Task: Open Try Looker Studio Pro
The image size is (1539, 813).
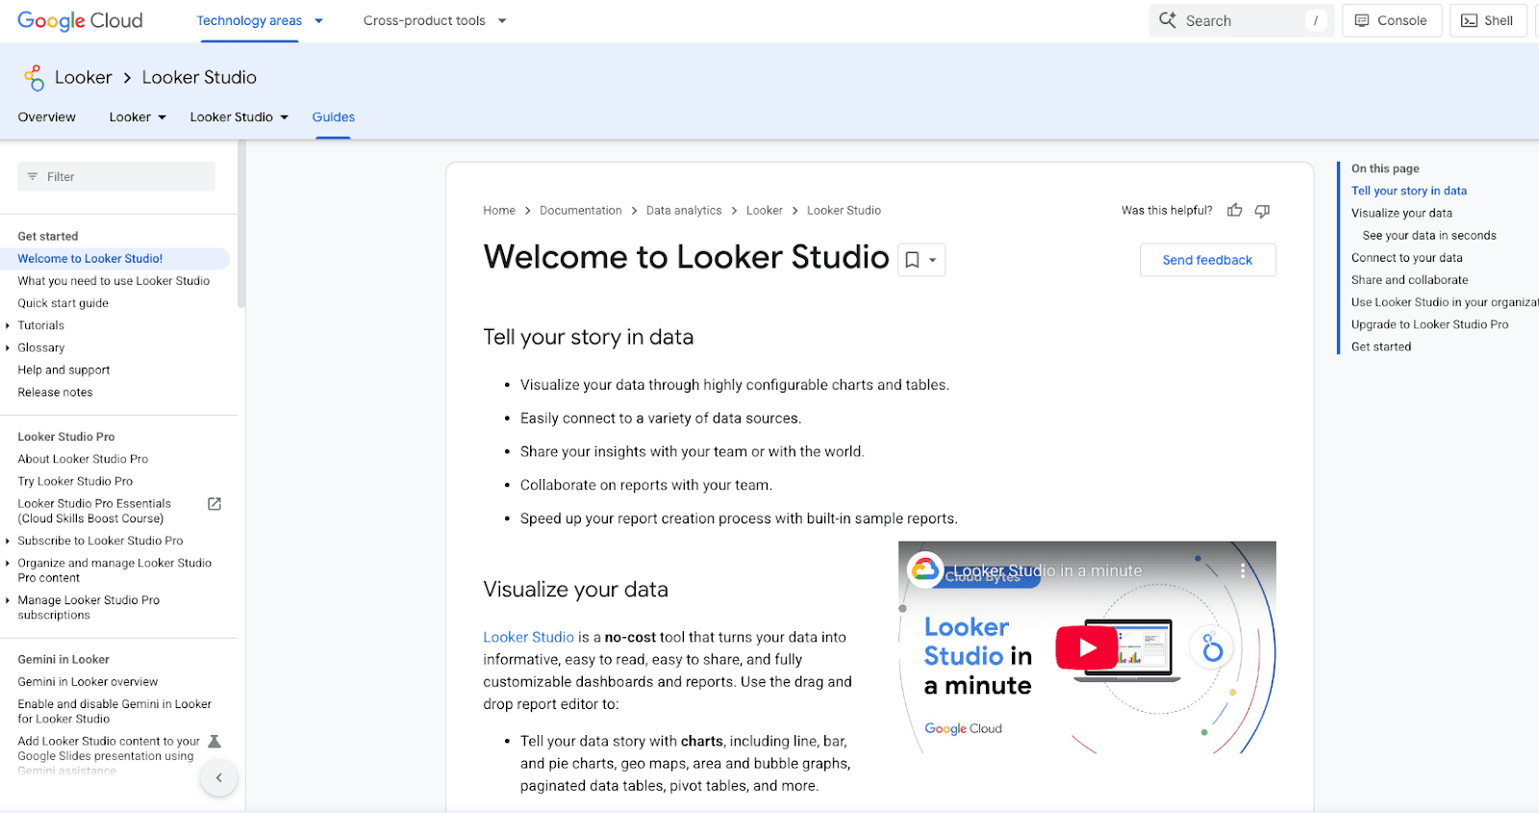Action: (75, 481)
